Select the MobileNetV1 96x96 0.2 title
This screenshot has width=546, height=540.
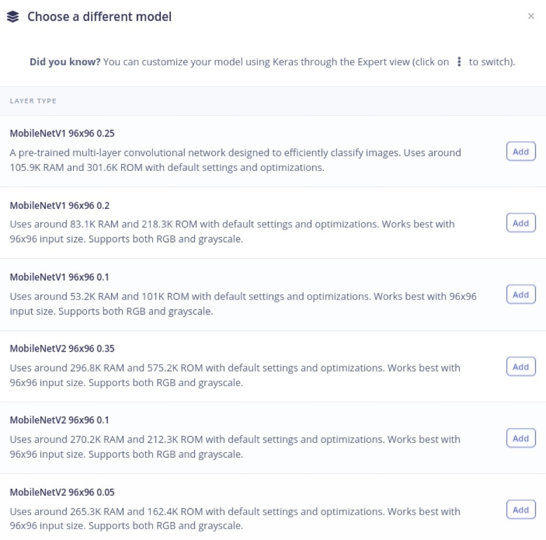[x=60, y=205]
